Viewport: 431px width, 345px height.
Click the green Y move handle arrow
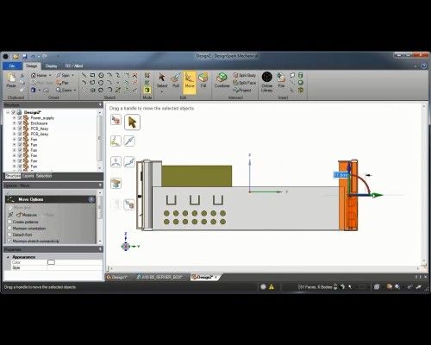(378, 195)
